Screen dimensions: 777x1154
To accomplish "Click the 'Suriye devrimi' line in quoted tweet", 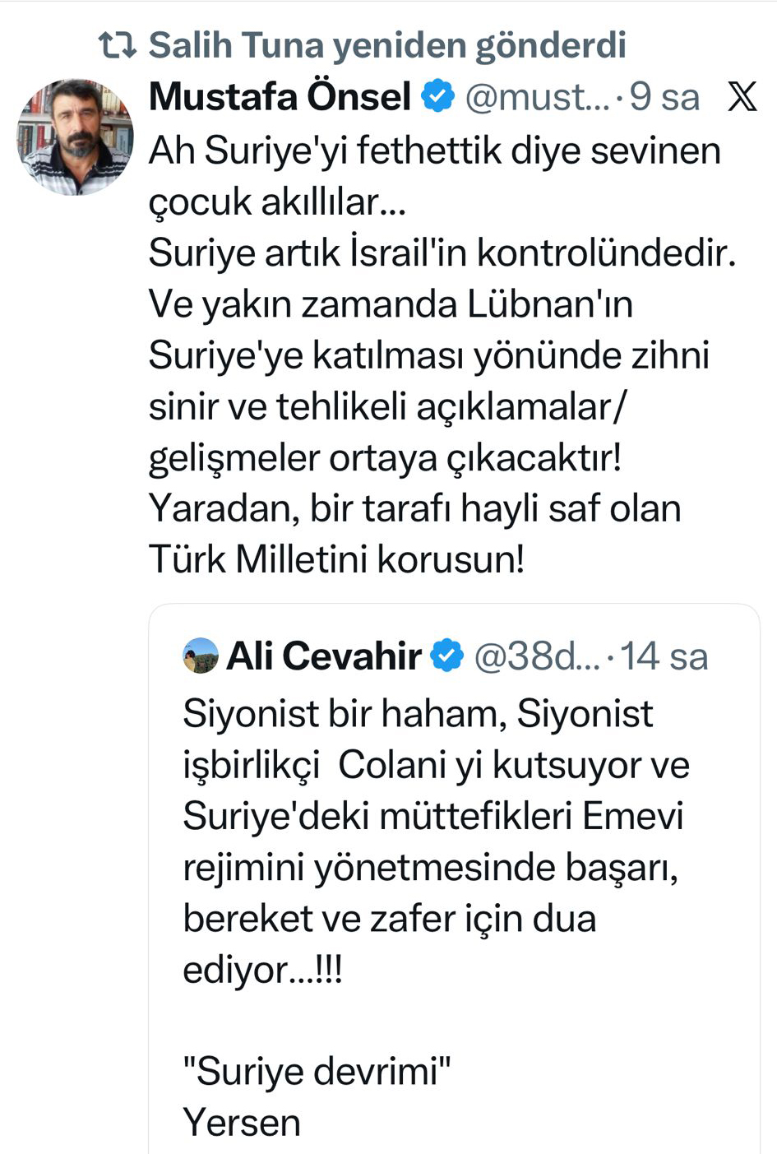I will [x=317, y=1069].
